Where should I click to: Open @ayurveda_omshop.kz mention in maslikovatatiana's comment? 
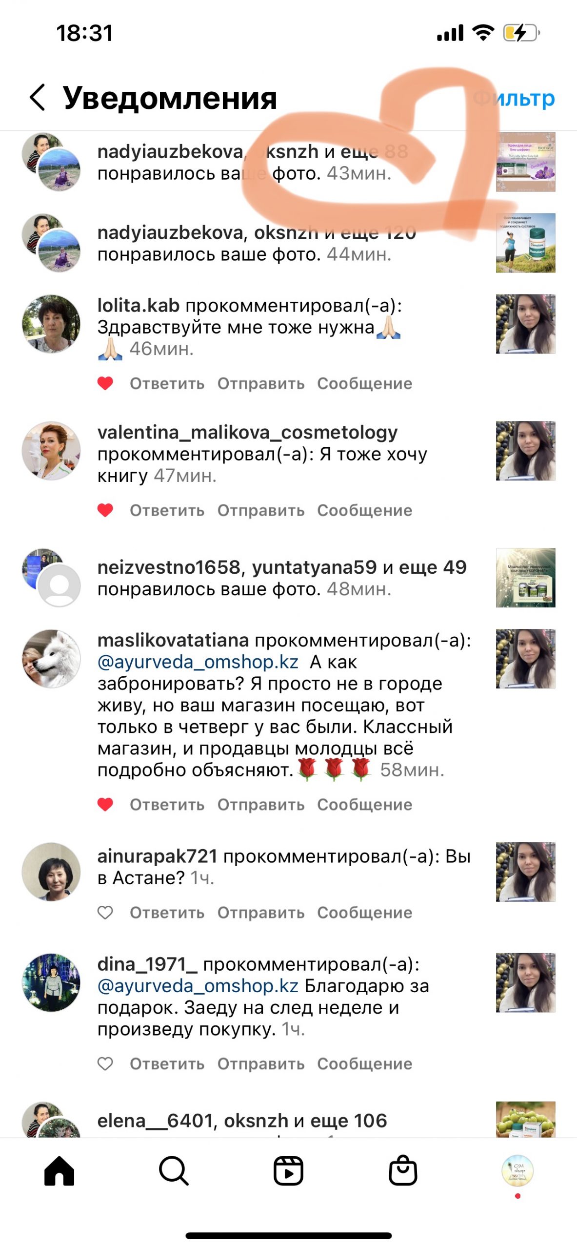198,662
